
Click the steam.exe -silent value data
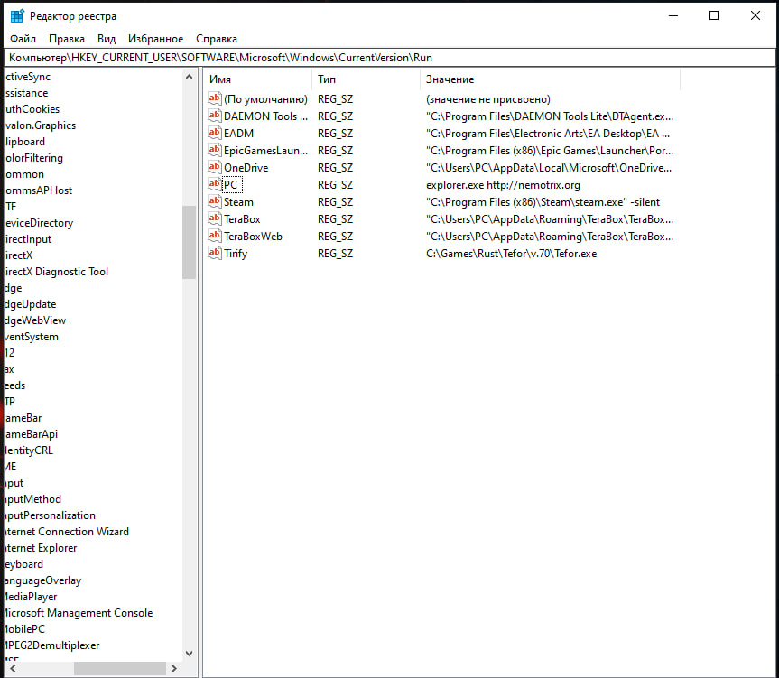tap(543, 202)
